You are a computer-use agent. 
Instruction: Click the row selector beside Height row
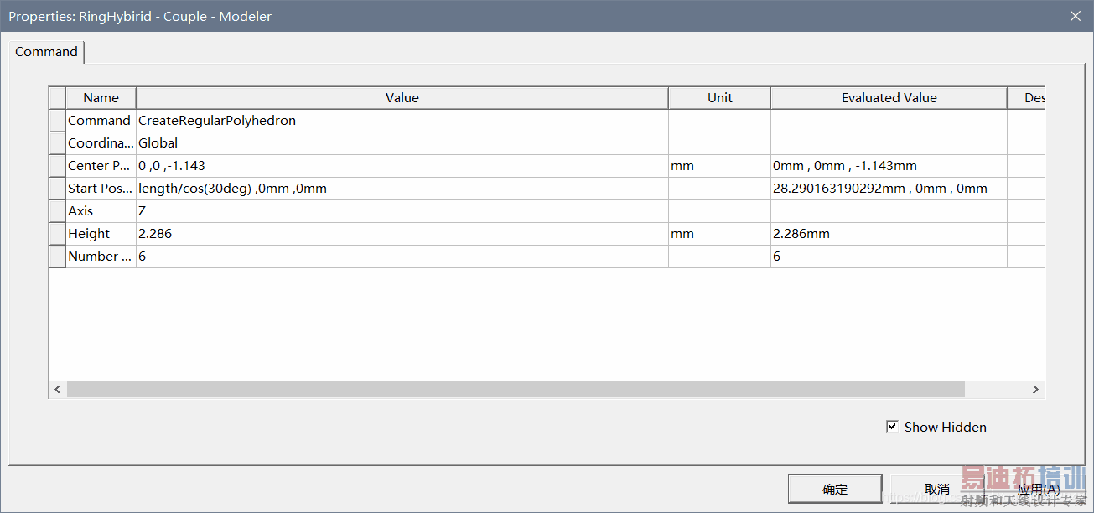coord(57,234)
